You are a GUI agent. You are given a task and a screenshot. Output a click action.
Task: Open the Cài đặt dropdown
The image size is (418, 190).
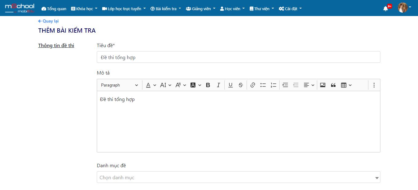(290, 9)
